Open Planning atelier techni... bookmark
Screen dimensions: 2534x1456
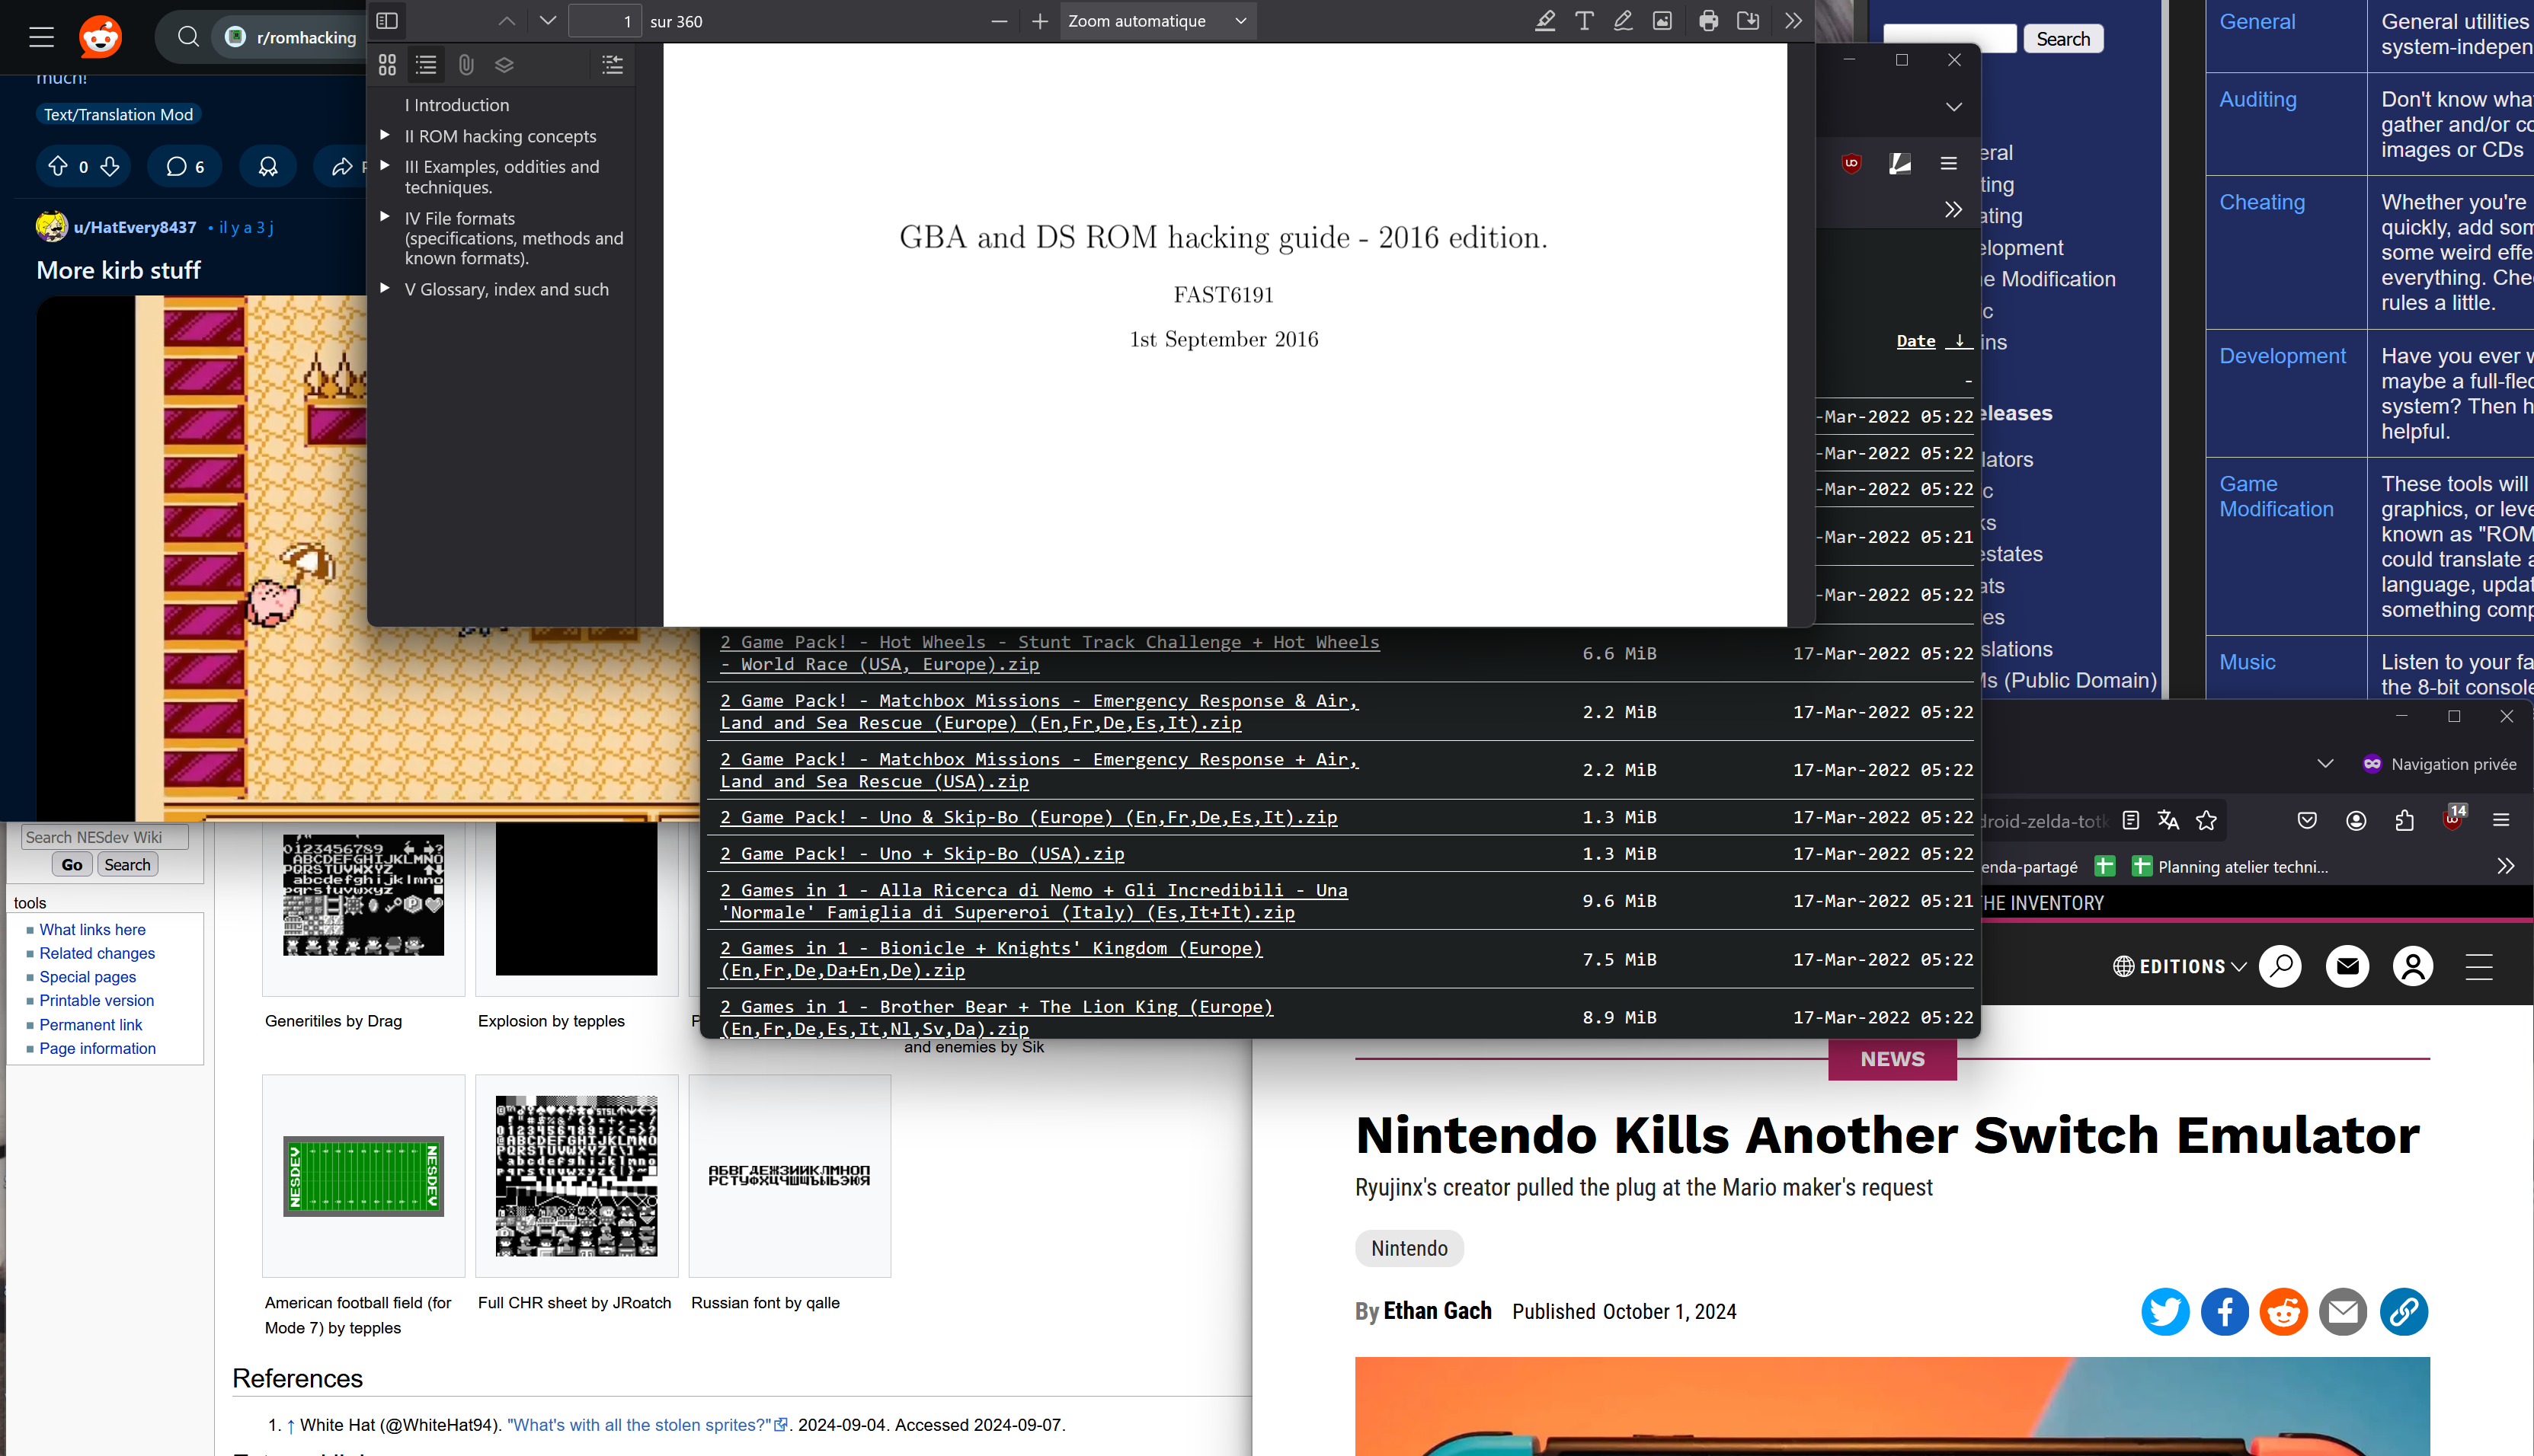point(2230,866)
